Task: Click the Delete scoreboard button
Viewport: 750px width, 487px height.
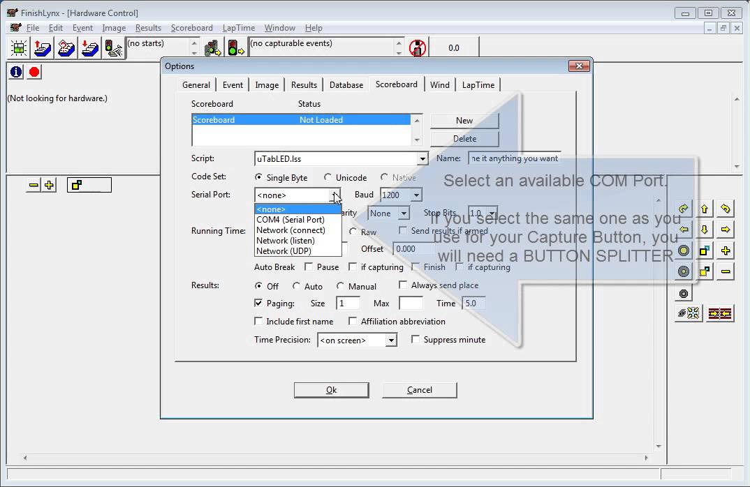Action: 464,139
